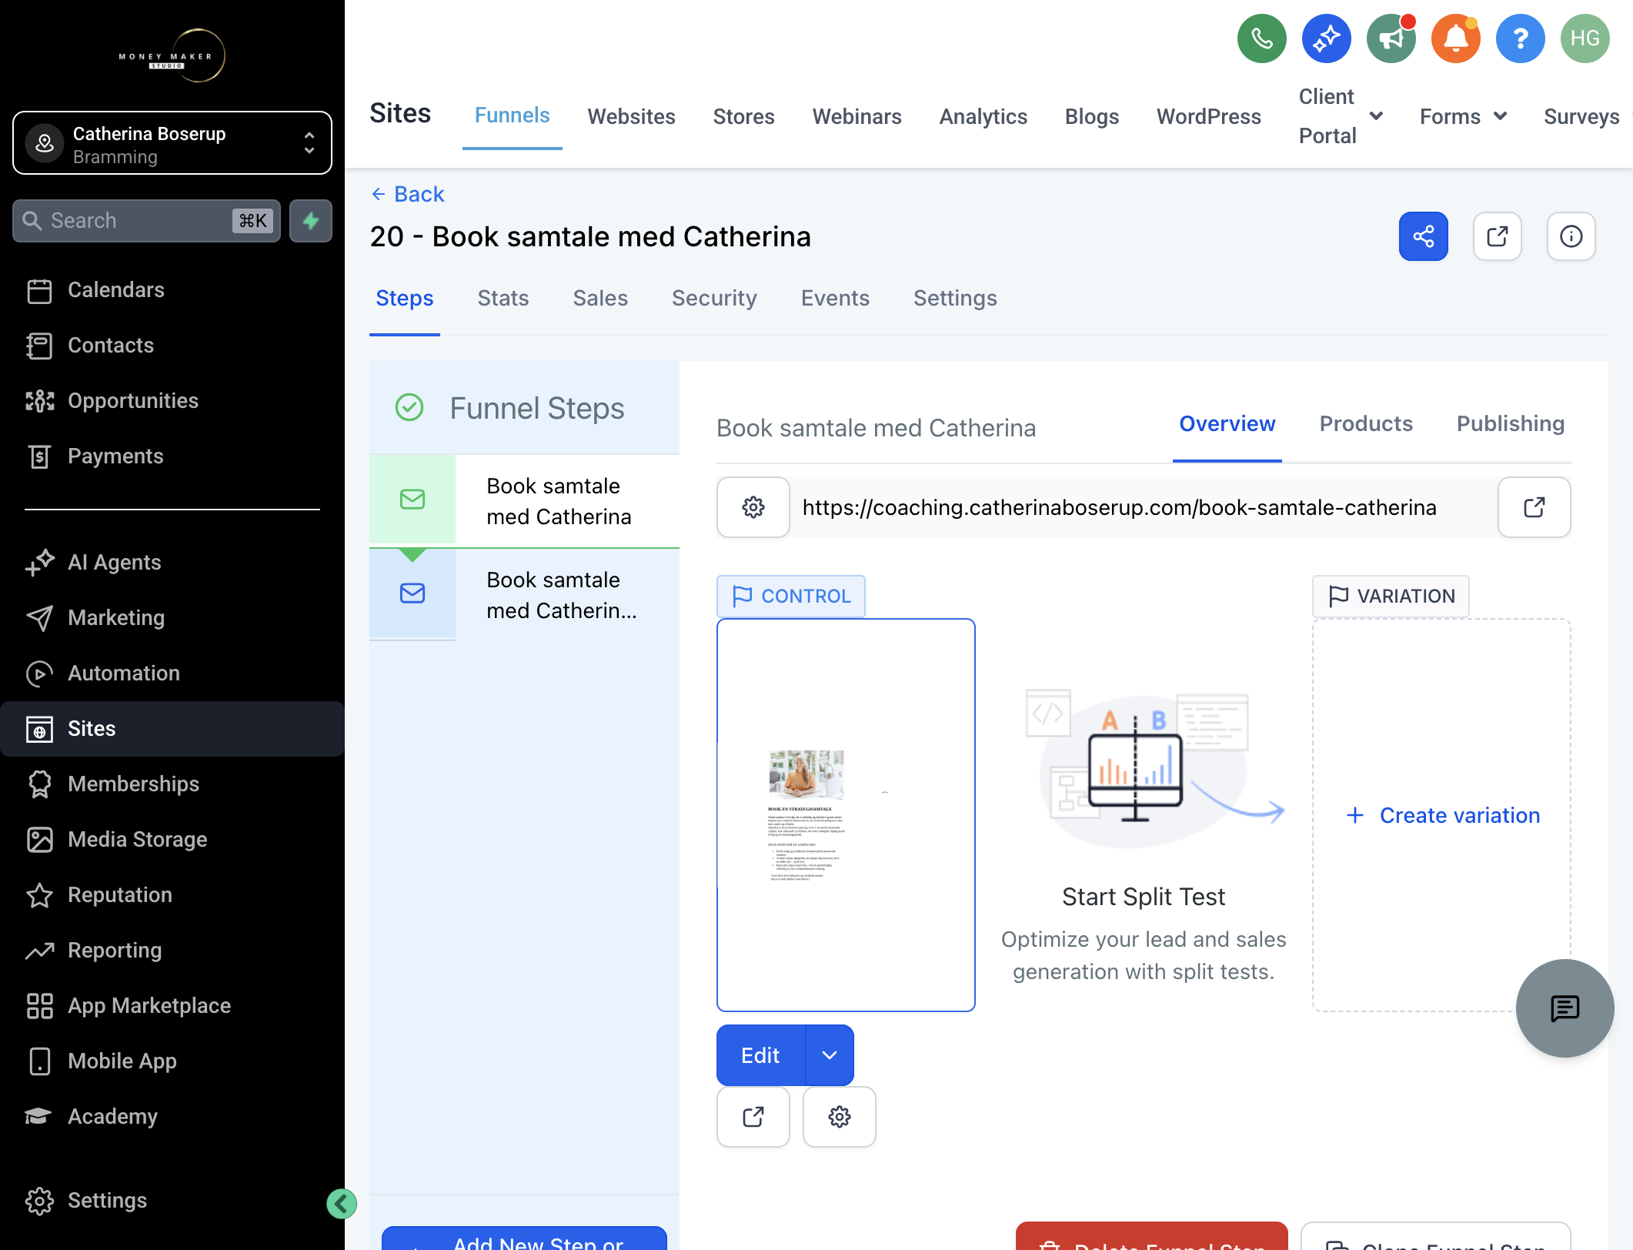Image resolution: width=1633 pixels, height=1250 pixels.
Task: Open Media Storage in the sidebar
Action: point(172,840)
